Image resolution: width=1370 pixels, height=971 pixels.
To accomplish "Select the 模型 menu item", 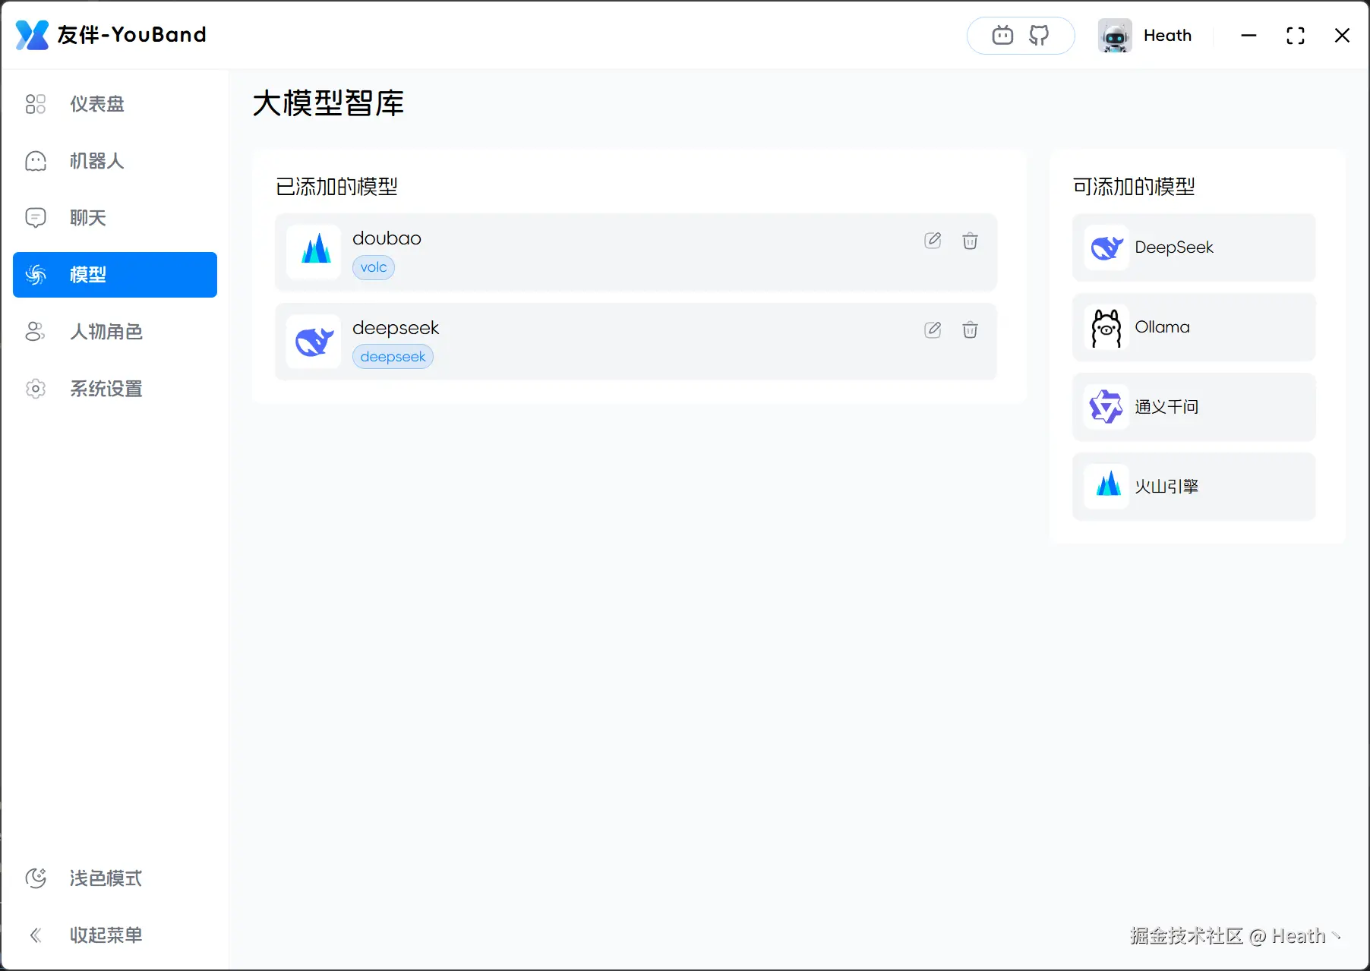I will (115, 275).
